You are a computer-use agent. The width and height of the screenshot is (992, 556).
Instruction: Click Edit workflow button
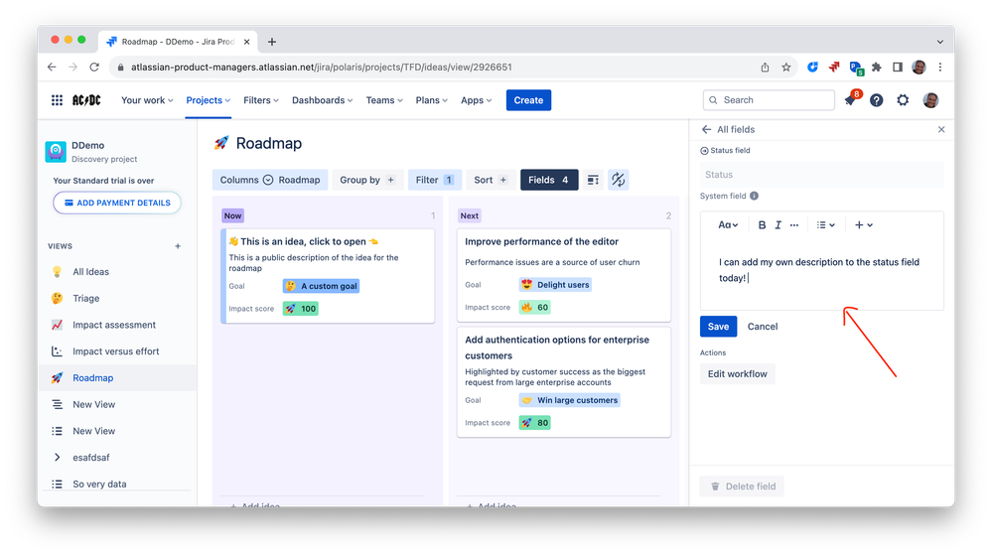(x=737, y=374)
